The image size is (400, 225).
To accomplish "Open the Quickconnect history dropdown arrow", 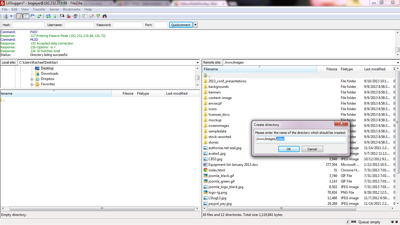I will (196, 25).
